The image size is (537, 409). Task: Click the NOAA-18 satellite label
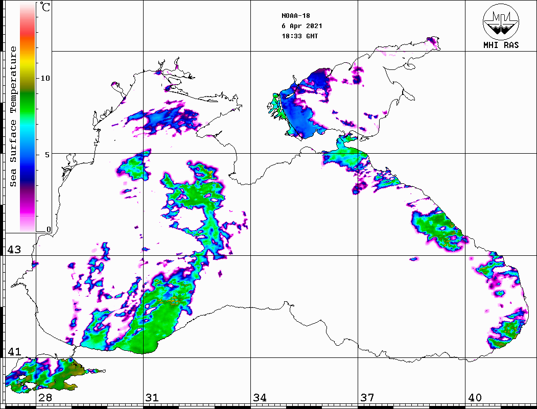[x=296, y=16]
